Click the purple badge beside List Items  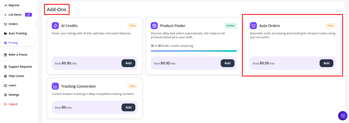(x=28, y=15)
